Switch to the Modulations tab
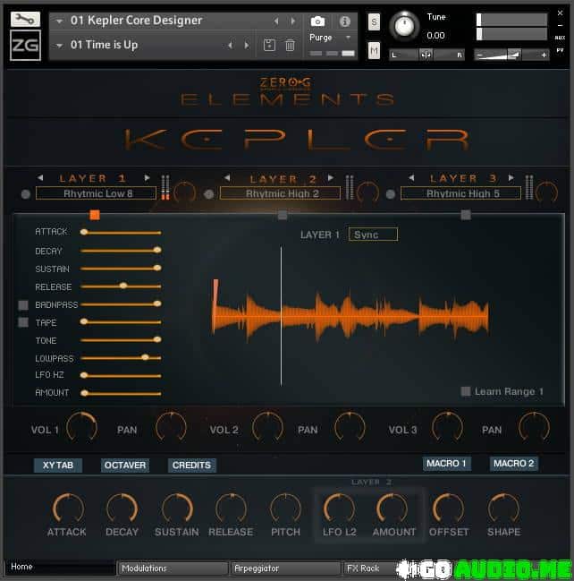The image size is (574, 581). (173, 568)
